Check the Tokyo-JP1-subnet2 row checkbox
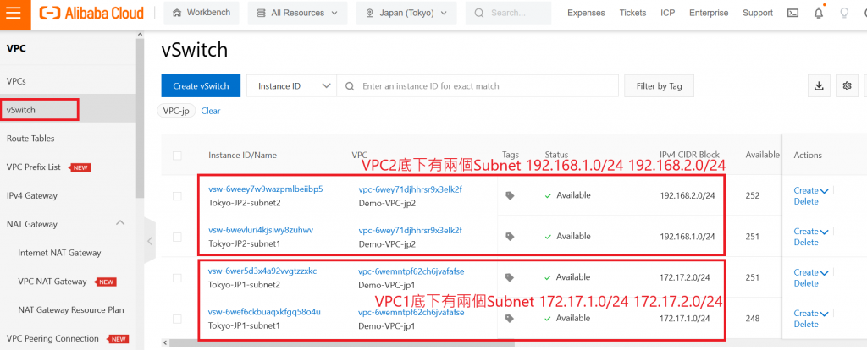 (177, 277)
